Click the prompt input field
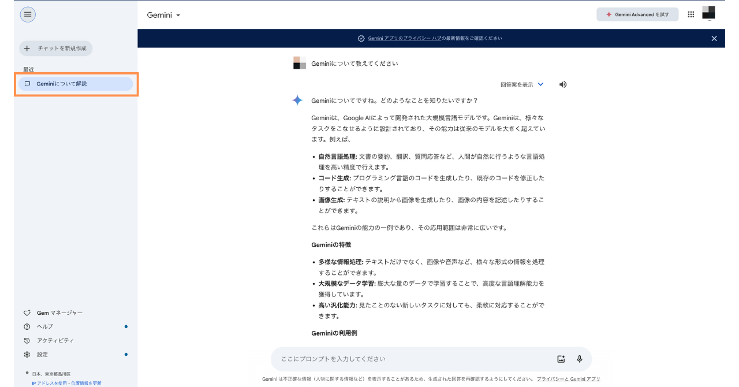739x387 pixels. (410, 359)
